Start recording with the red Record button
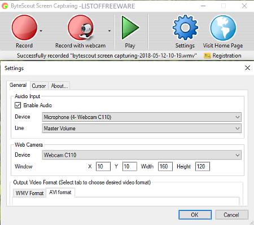This screenshot has height=225, width=254. (24, 28)
